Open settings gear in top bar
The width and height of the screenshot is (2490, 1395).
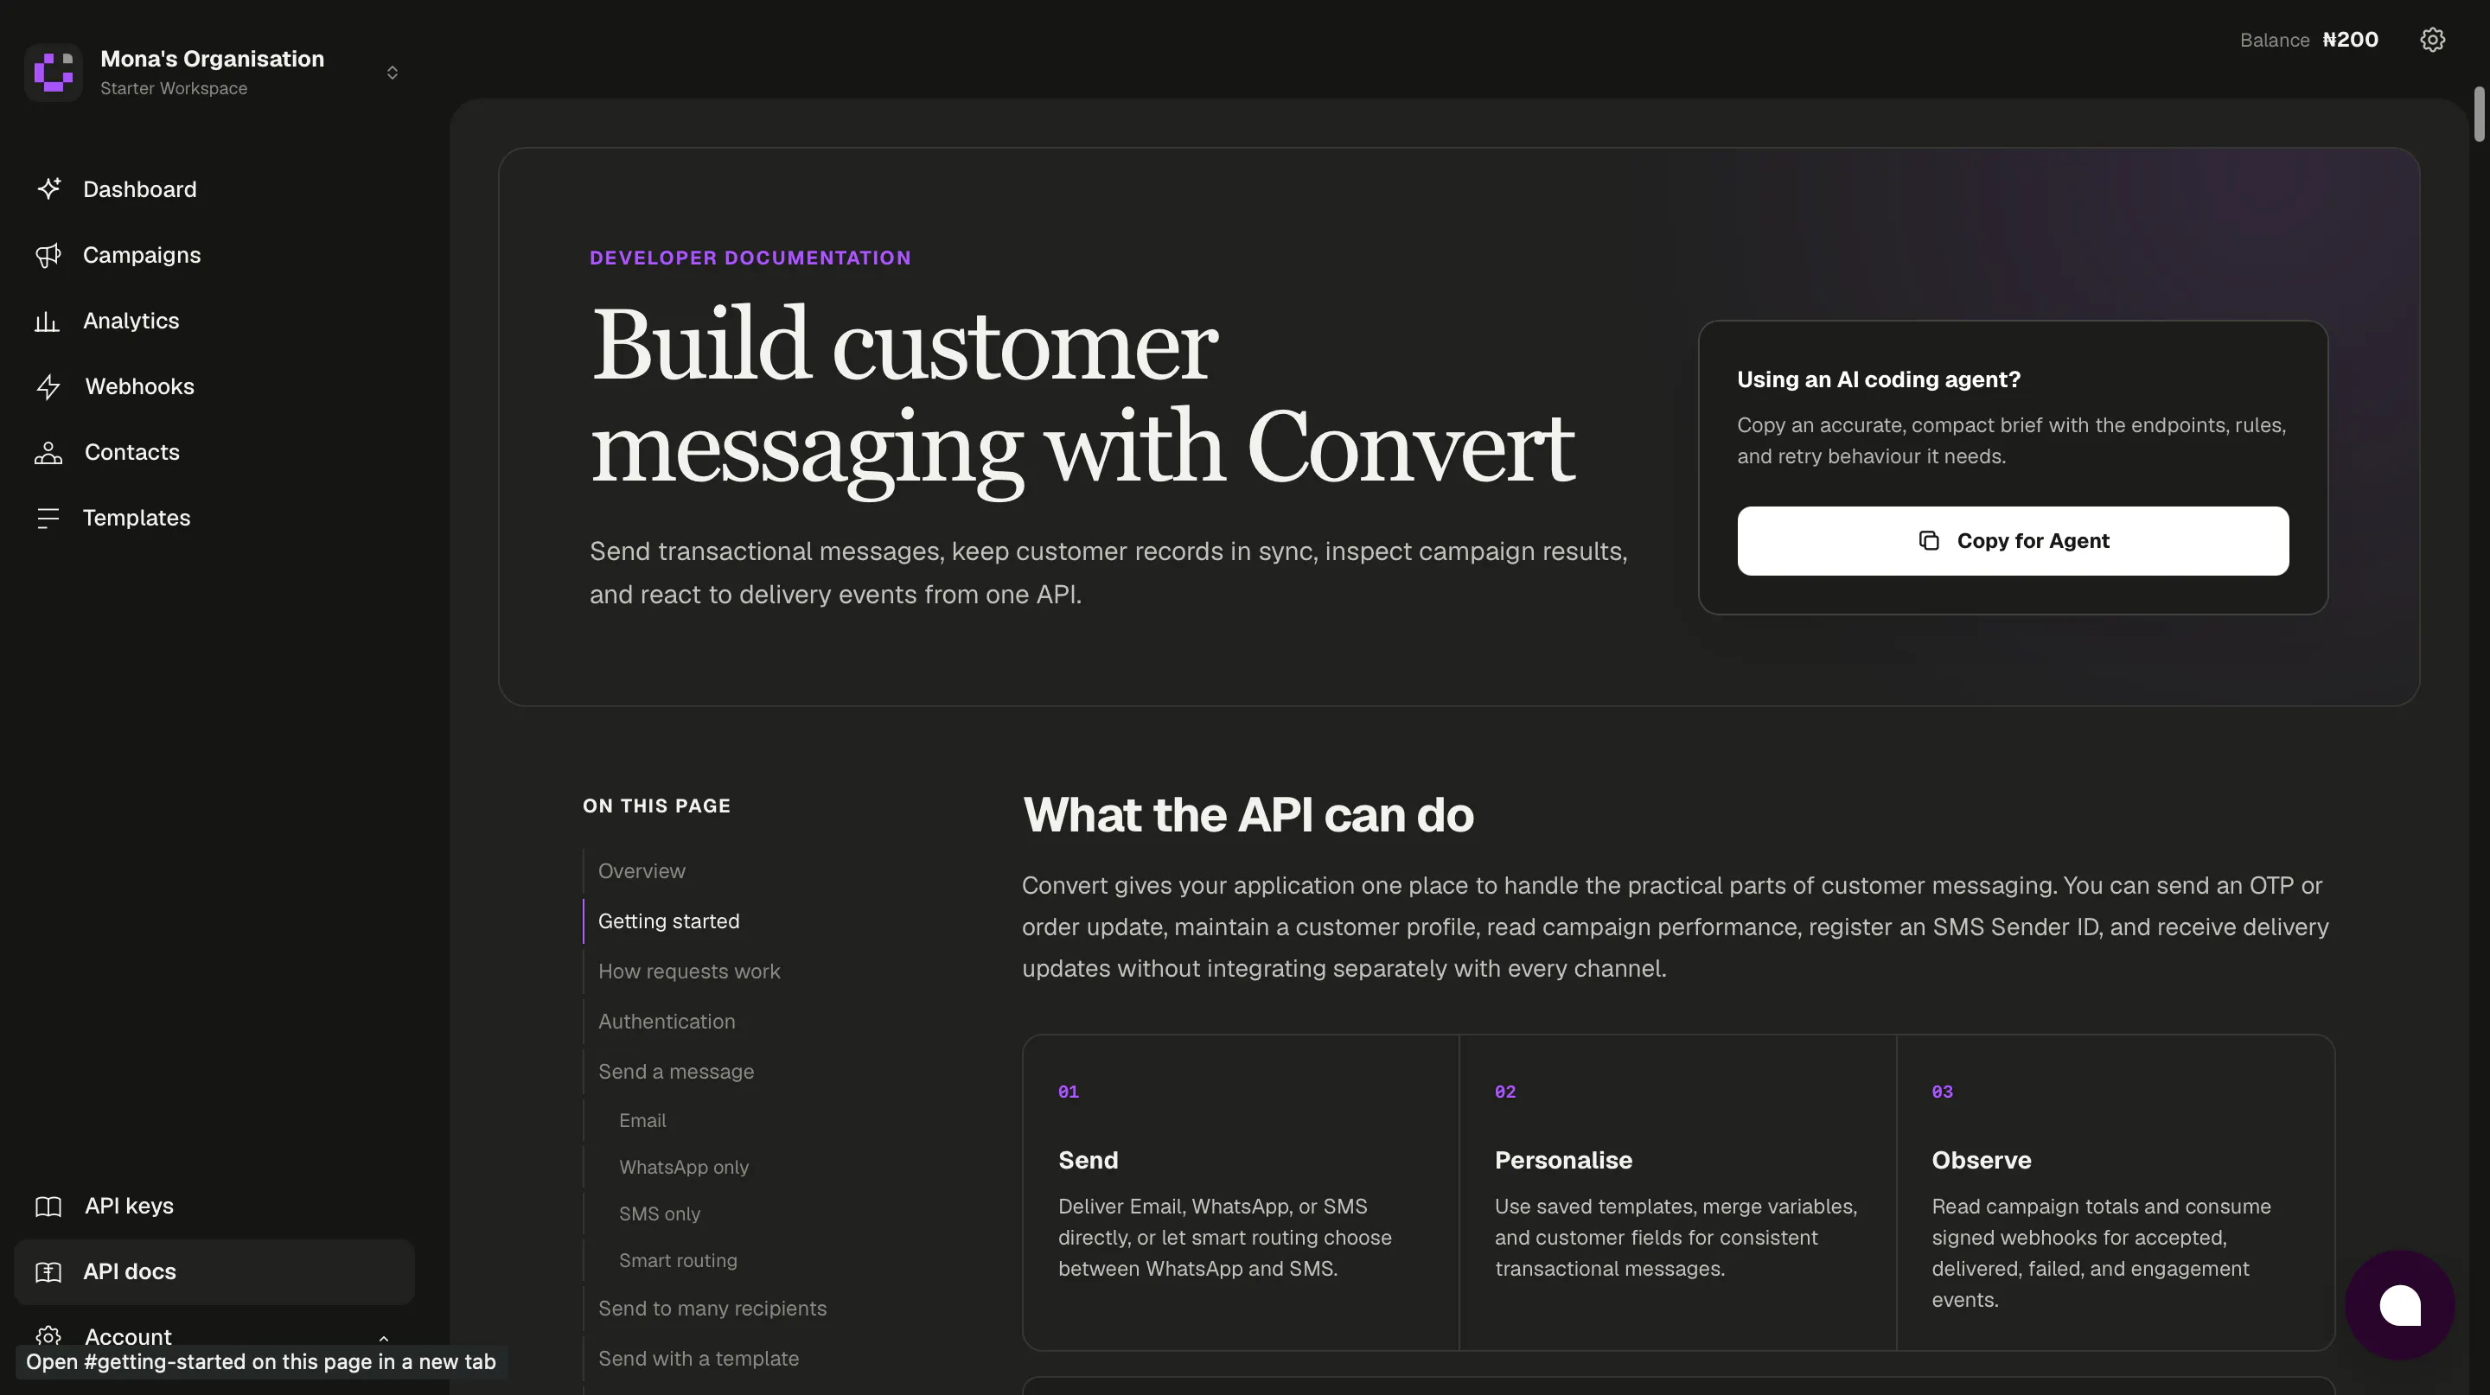point(2432,40)
